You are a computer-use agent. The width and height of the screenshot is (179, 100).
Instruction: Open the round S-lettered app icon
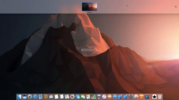(x=136, y=97)
